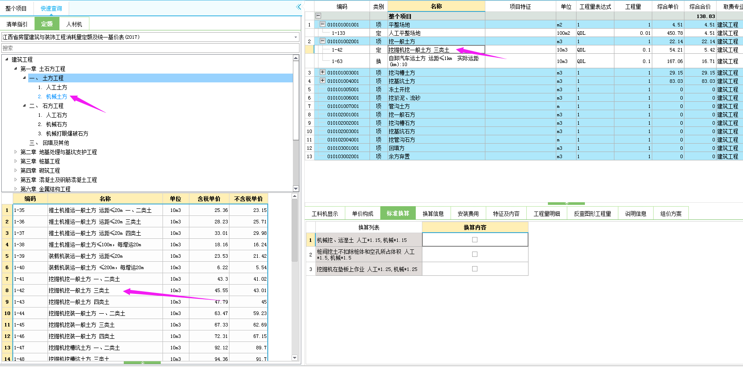Click the 搜索 search field
The width and height of the screenshot is (743, 367).
coord(150,48)
